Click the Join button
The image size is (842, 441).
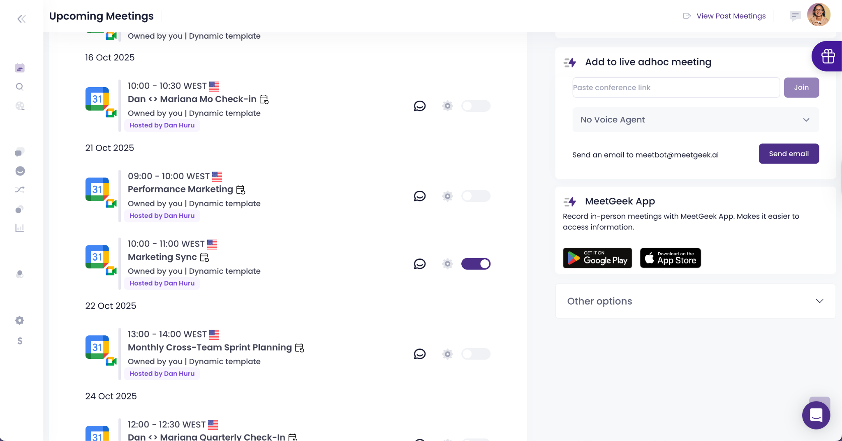coord(801,88)
